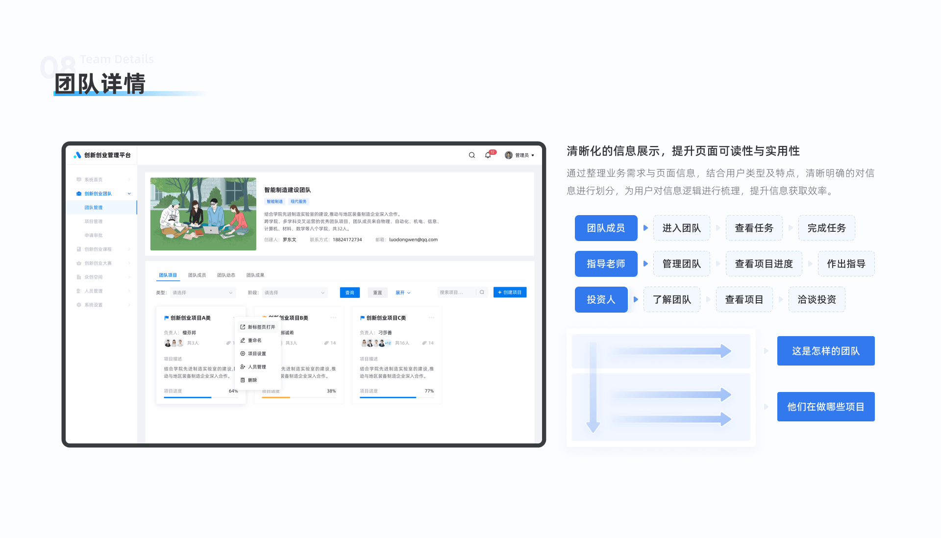Click the +12 avatar badge on 项目C类
Screen dimensions: 941x538
click(x=388, y=343)
